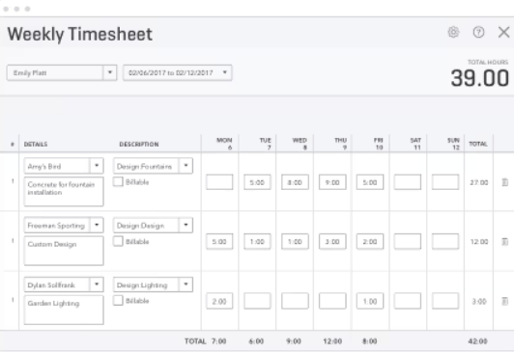Select Sunday field in Freeman Sporting row
This screenshot has height=352, width=514.
[x=445, y=241]
